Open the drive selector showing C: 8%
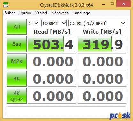 97,23
